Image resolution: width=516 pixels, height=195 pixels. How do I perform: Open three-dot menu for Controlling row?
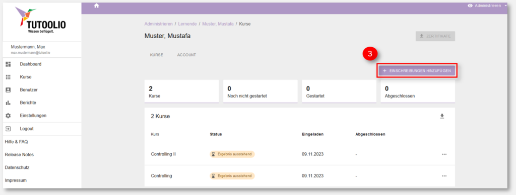coord(444,176)
